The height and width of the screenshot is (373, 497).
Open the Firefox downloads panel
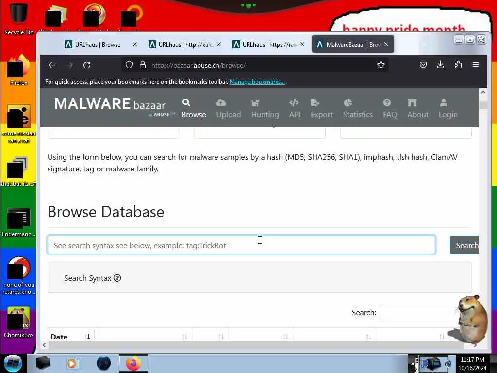pos(441,65)
